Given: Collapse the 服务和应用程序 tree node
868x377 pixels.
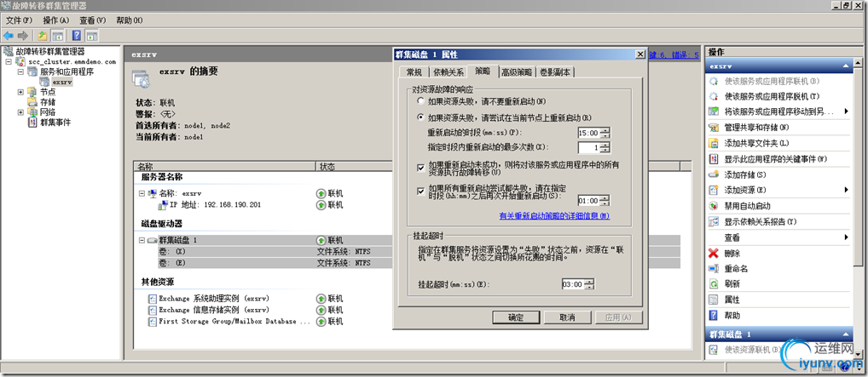Looking at the screenshot, I should point(20,71).
